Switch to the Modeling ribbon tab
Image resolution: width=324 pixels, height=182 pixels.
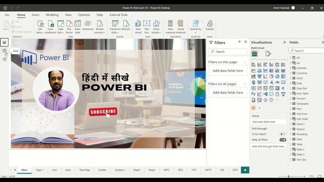(x=52, y=15)
